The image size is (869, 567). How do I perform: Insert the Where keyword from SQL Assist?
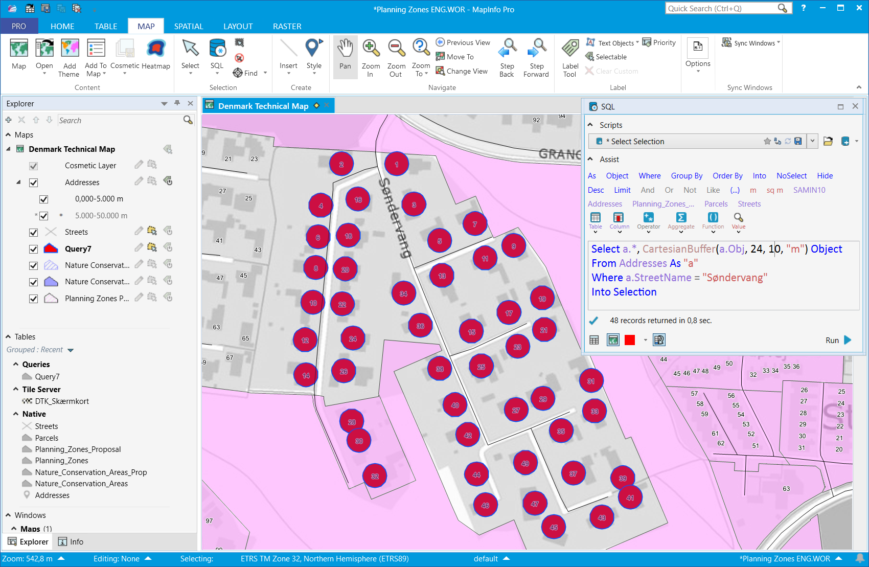point(650,176)
